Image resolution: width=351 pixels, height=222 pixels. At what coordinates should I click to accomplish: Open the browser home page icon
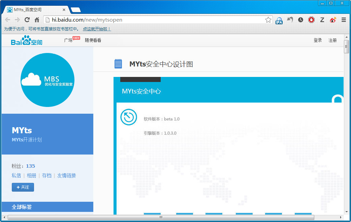(x=37, y=20)
